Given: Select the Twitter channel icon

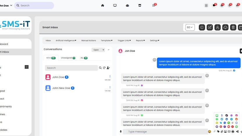Looking at the screenshot, I should pos(222,119).
